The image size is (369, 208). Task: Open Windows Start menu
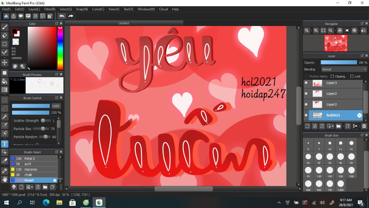6,202
